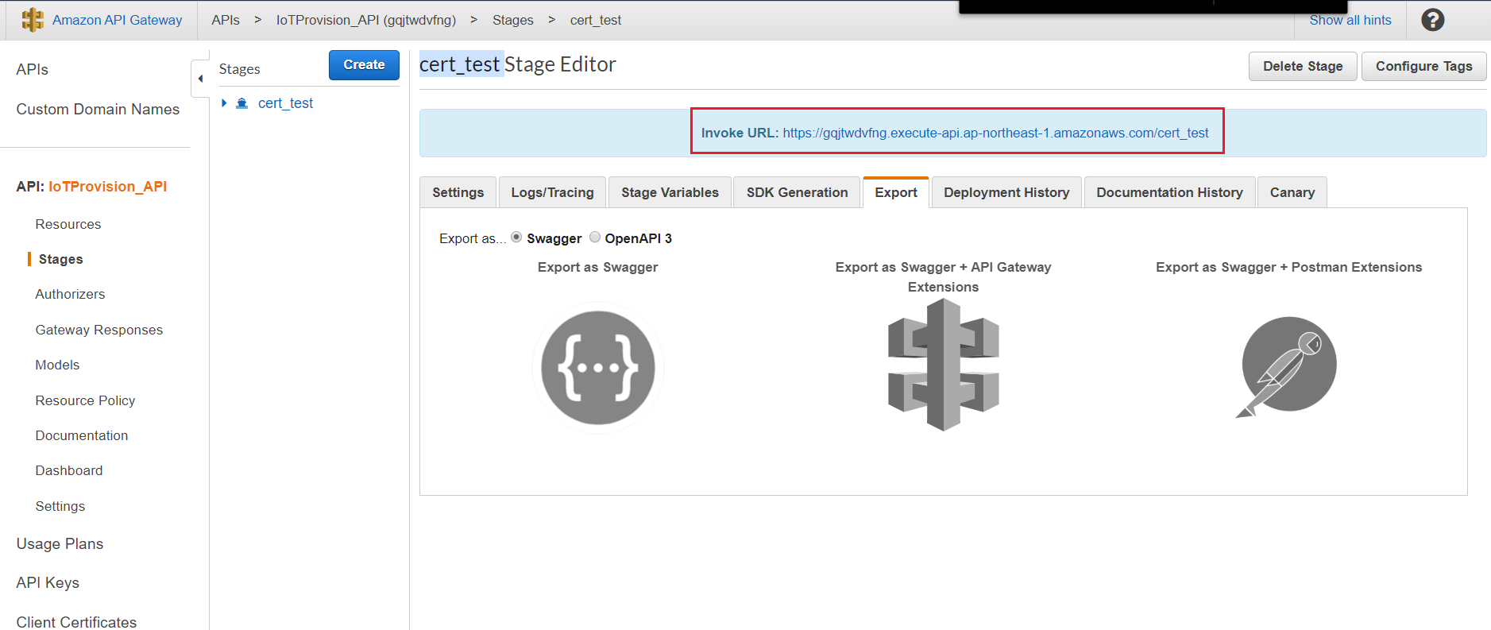Click the IoTProvision_API sidebar link
Image resolution: width=1491 pixels, height=630 pixels.
coord(107,186)
